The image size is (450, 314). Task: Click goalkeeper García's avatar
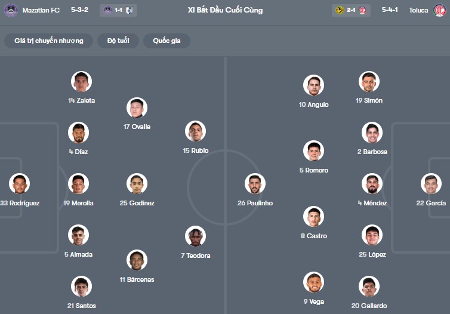pyautogui.click(x=431, y=184)
